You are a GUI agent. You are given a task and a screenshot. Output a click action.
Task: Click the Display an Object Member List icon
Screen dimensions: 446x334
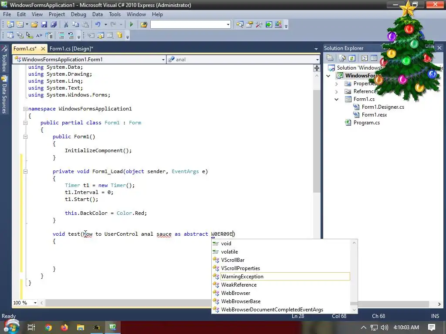pyautogui.click(x=10, y=36)
